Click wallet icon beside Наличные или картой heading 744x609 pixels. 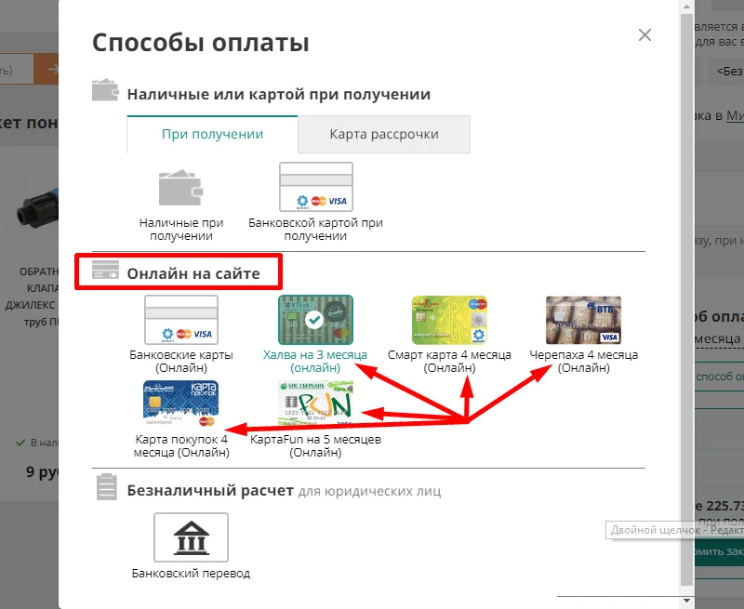click(105, 92)
